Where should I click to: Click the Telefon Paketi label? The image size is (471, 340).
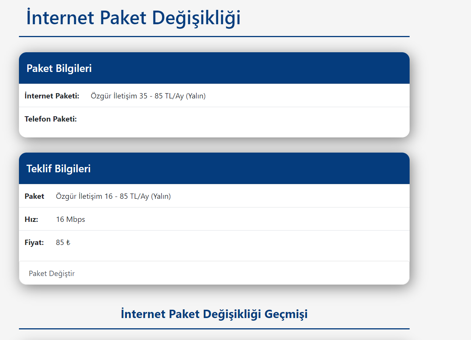point(51,119)
